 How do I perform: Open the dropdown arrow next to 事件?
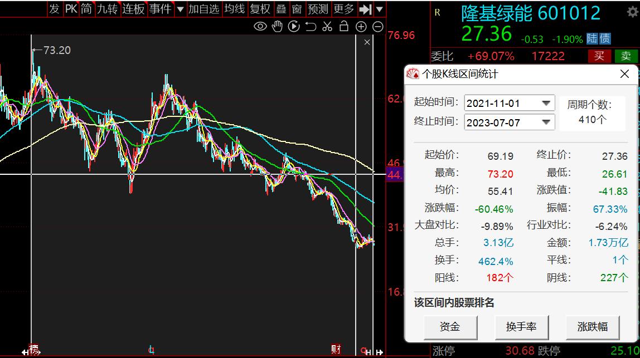tap(180, 9)
